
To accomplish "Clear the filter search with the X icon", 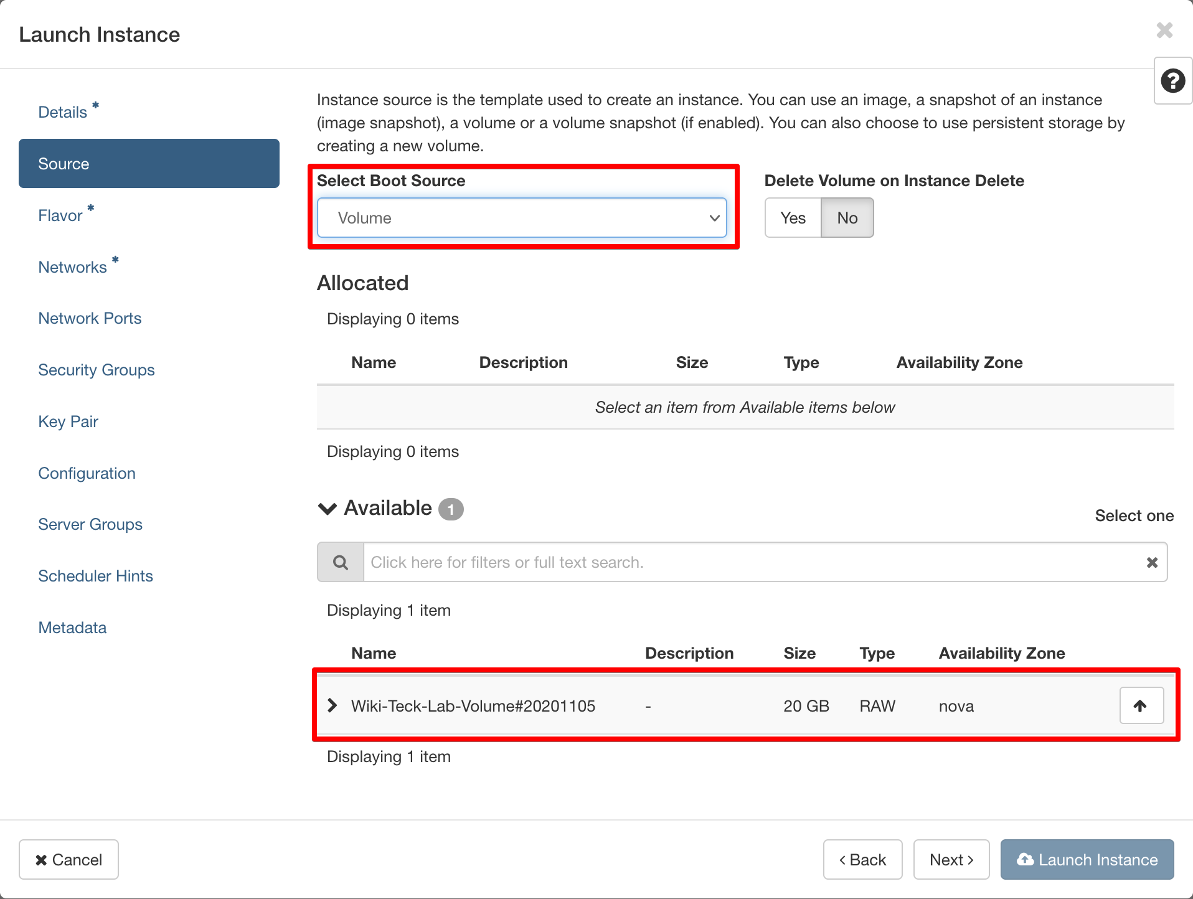I will click(1152, 562).
